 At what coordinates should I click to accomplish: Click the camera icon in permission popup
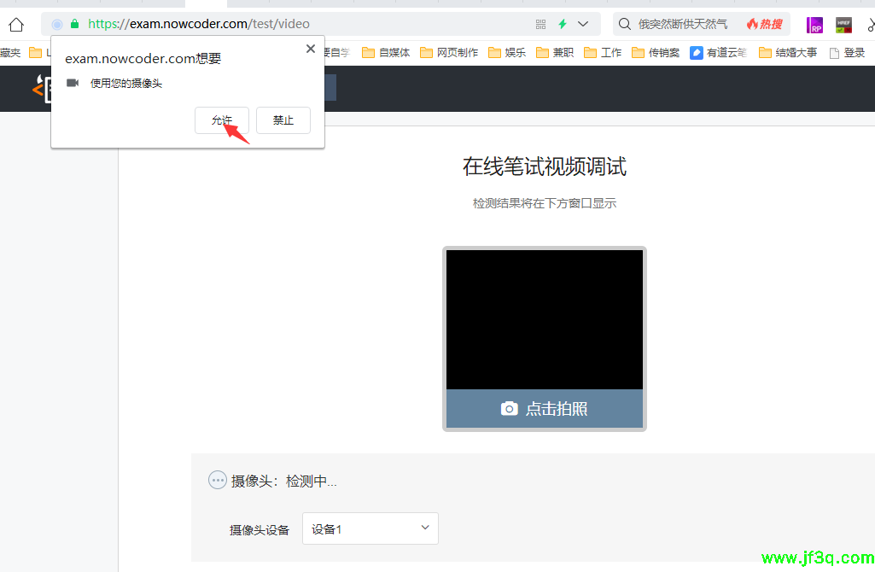73,84
